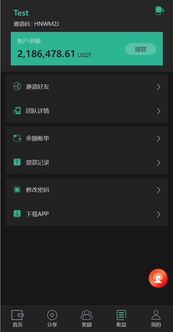The image size is (173, 332).
Task: Click the 下载APP download icon
Action: [x=17, y=214]
